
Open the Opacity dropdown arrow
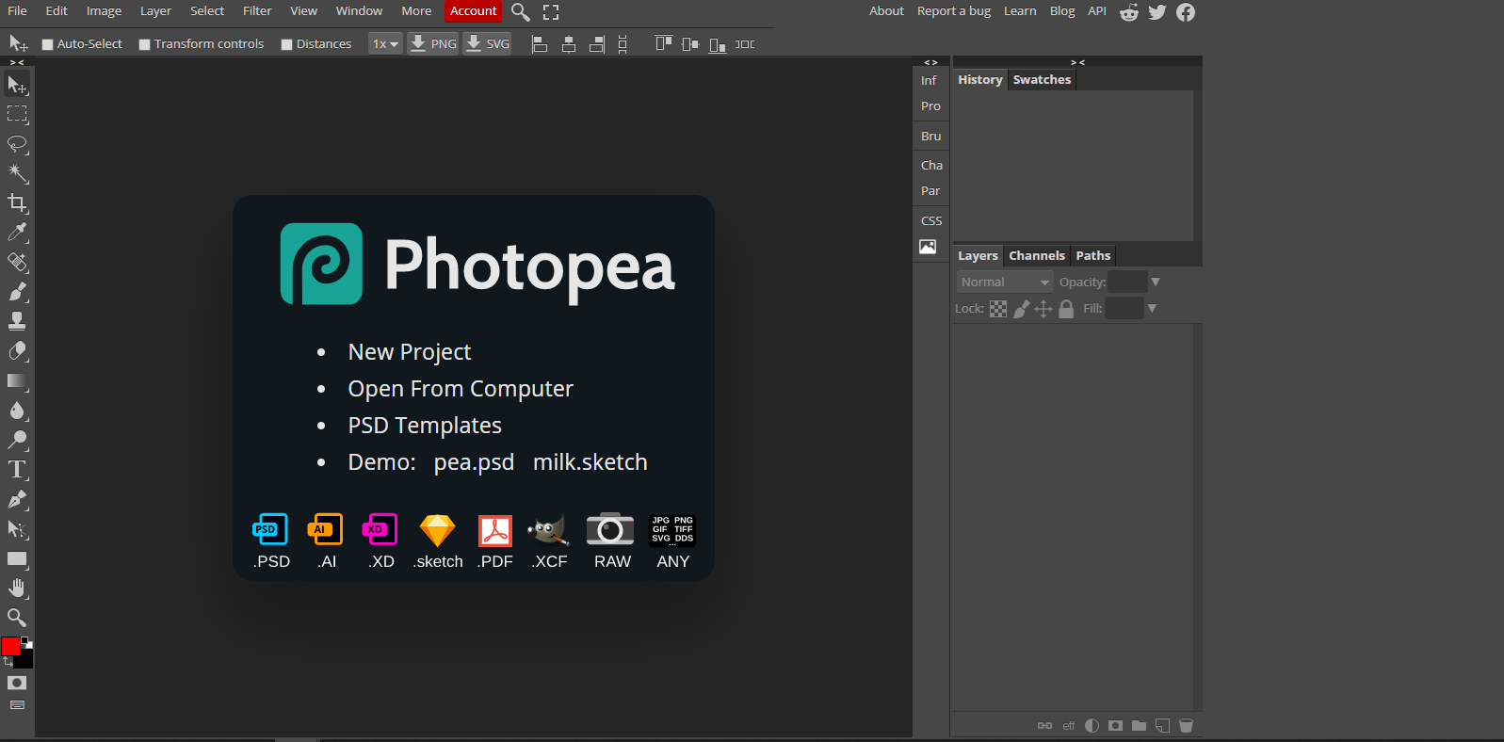point(1156,282)
